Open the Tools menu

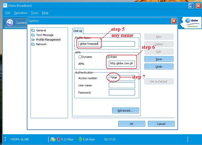pyautogui.click(x=35, y=13)
